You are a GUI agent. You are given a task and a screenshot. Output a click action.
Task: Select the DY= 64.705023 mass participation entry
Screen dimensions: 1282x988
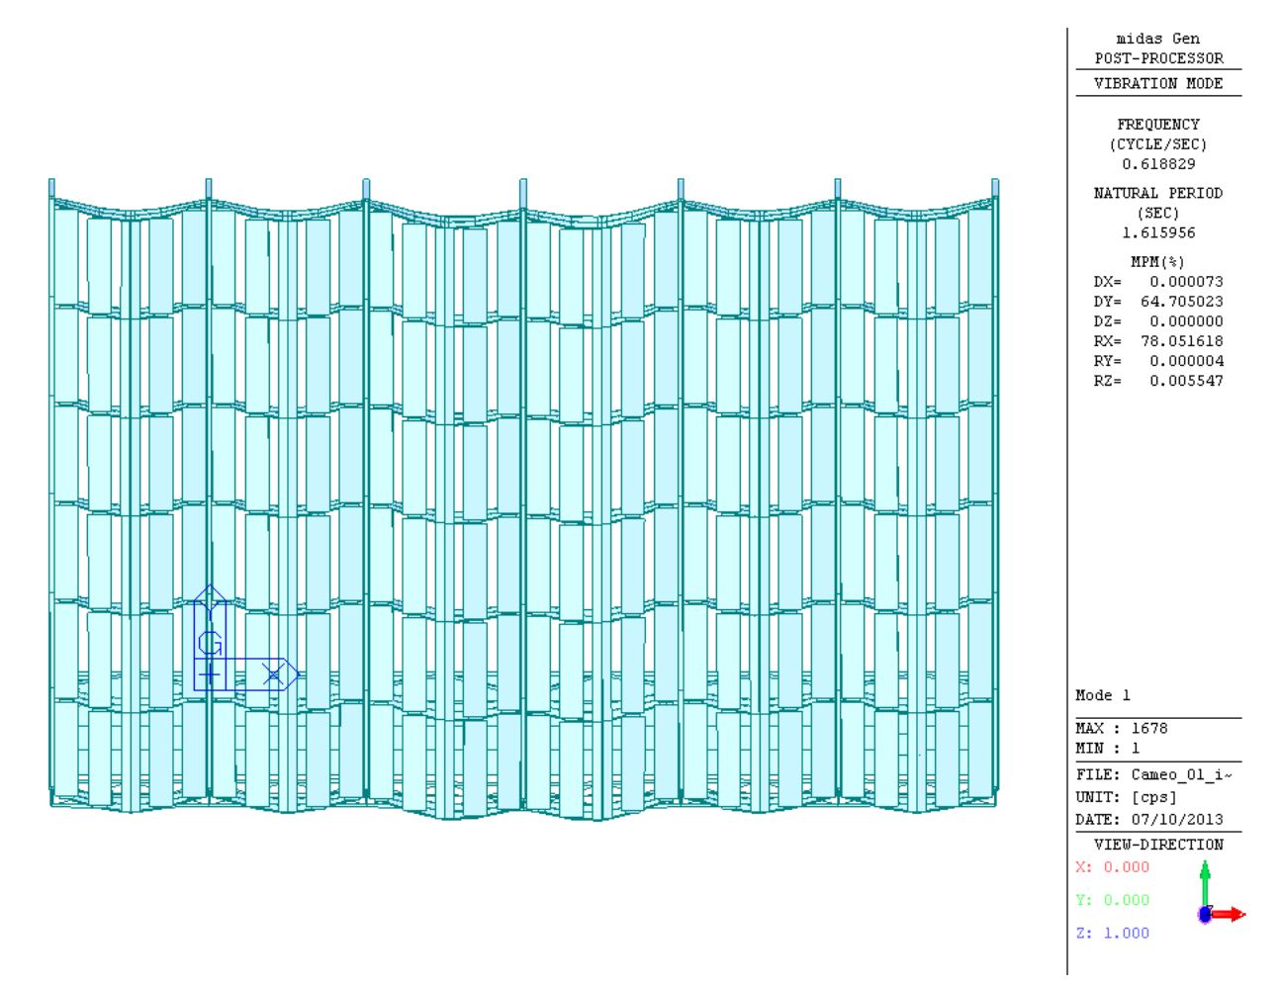[x=1158, y=302]
